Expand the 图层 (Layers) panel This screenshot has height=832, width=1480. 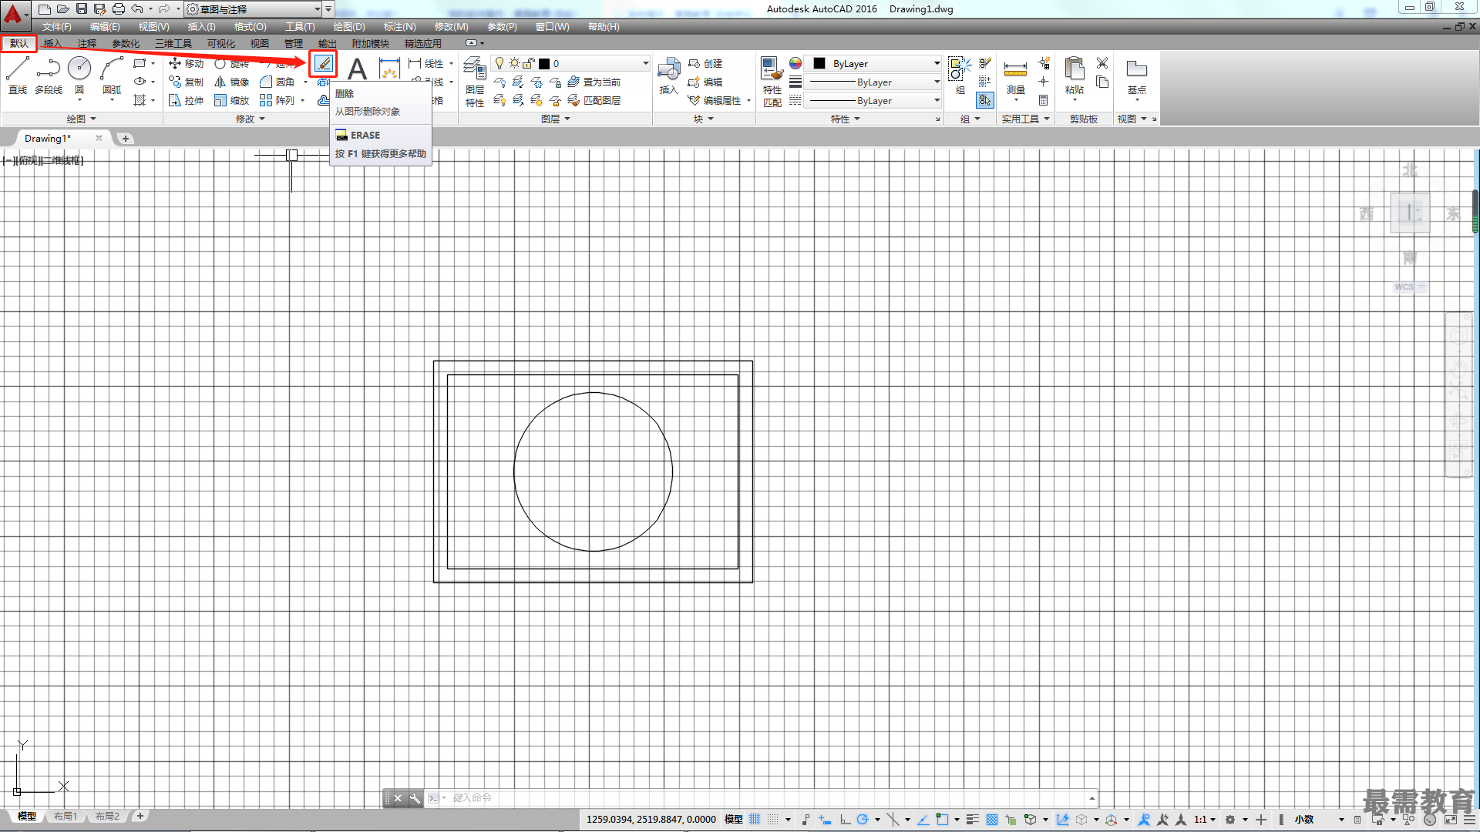click(556, 119)
